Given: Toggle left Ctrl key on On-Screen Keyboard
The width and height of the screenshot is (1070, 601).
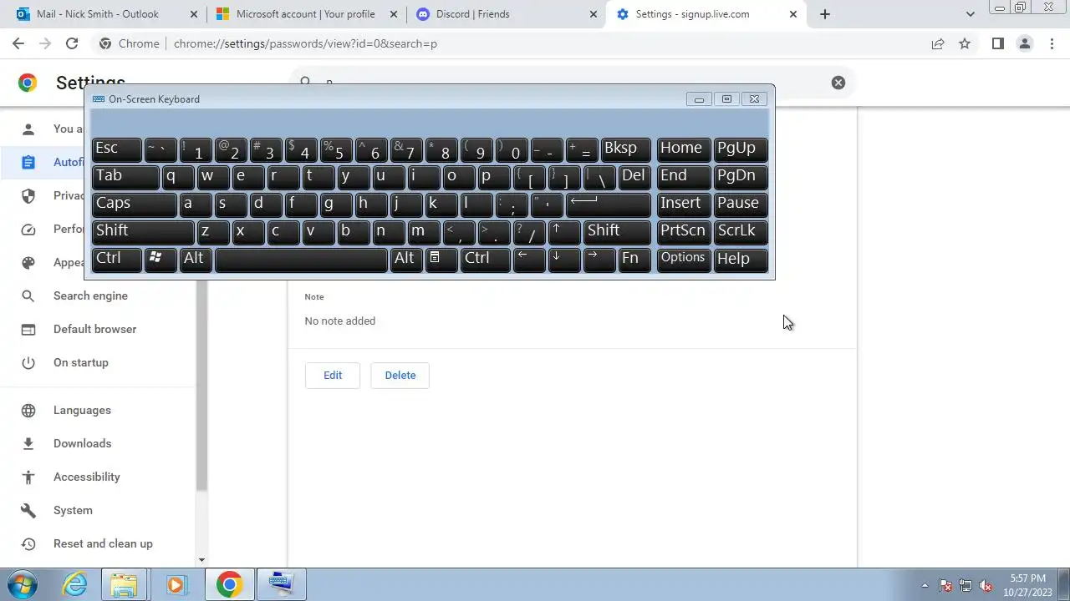Looking at the screenshot, I should [x=117, y=260].
